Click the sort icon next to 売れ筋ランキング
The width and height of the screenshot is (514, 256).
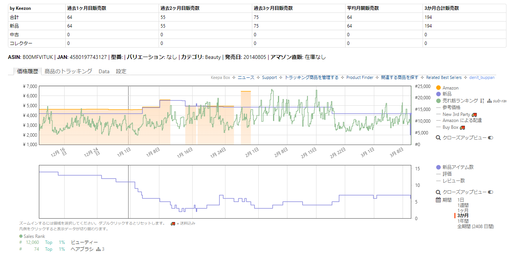pyautogui.click(x=482, y=101)
